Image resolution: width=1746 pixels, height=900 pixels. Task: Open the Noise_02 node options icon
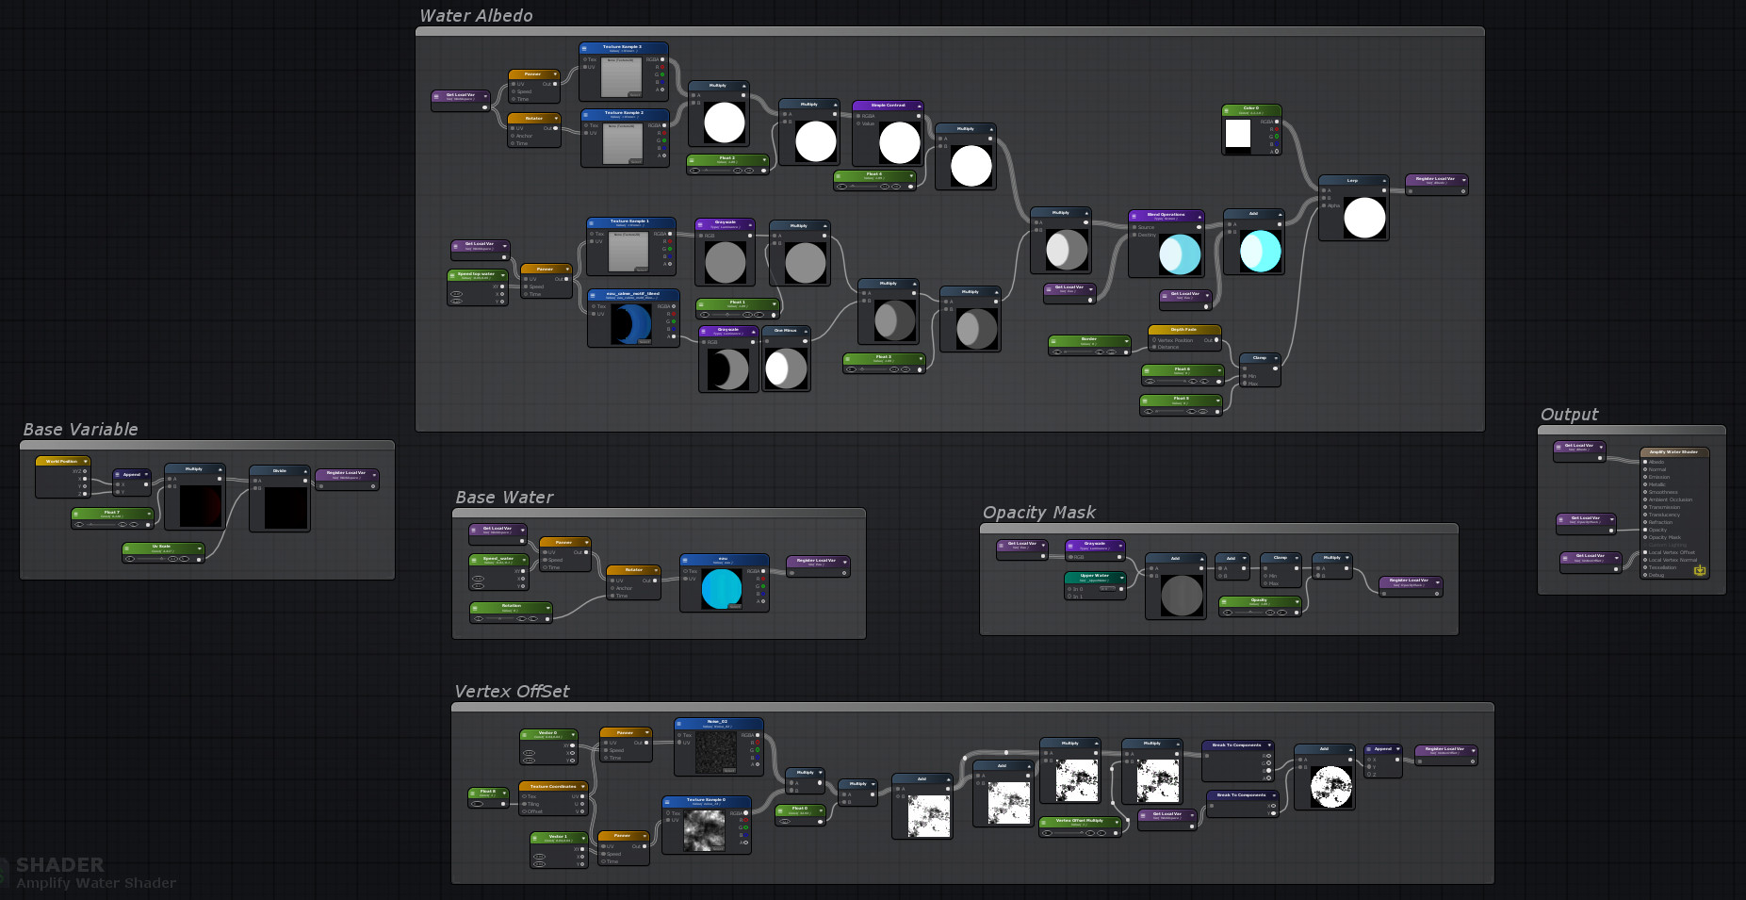click(679, 723)
